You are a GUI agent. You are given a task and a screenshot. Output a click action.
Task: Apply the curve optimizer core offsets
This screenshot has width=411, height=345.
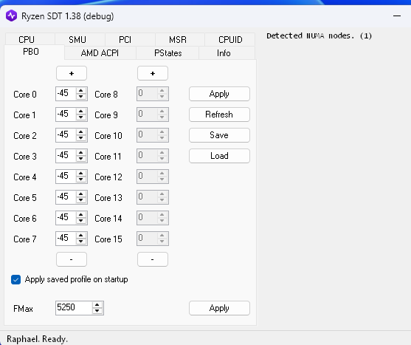click(219, 94)
